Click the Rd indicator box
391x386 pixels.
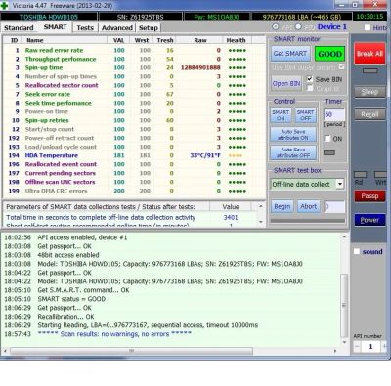[360, 175]
